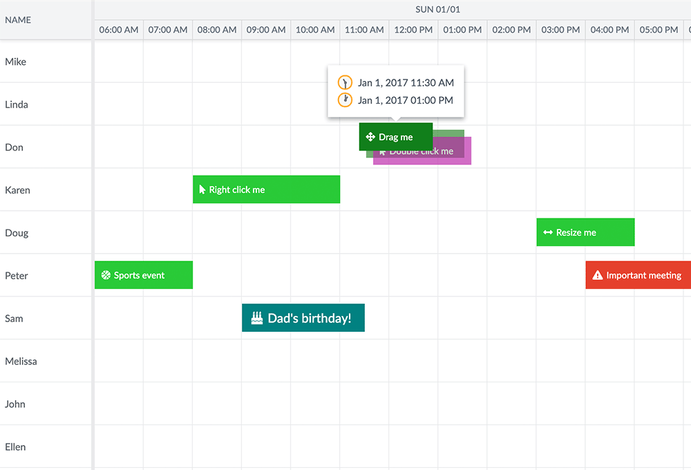Click the 09:00 AM time header
The image size is (691, 470).
[266, 30]
